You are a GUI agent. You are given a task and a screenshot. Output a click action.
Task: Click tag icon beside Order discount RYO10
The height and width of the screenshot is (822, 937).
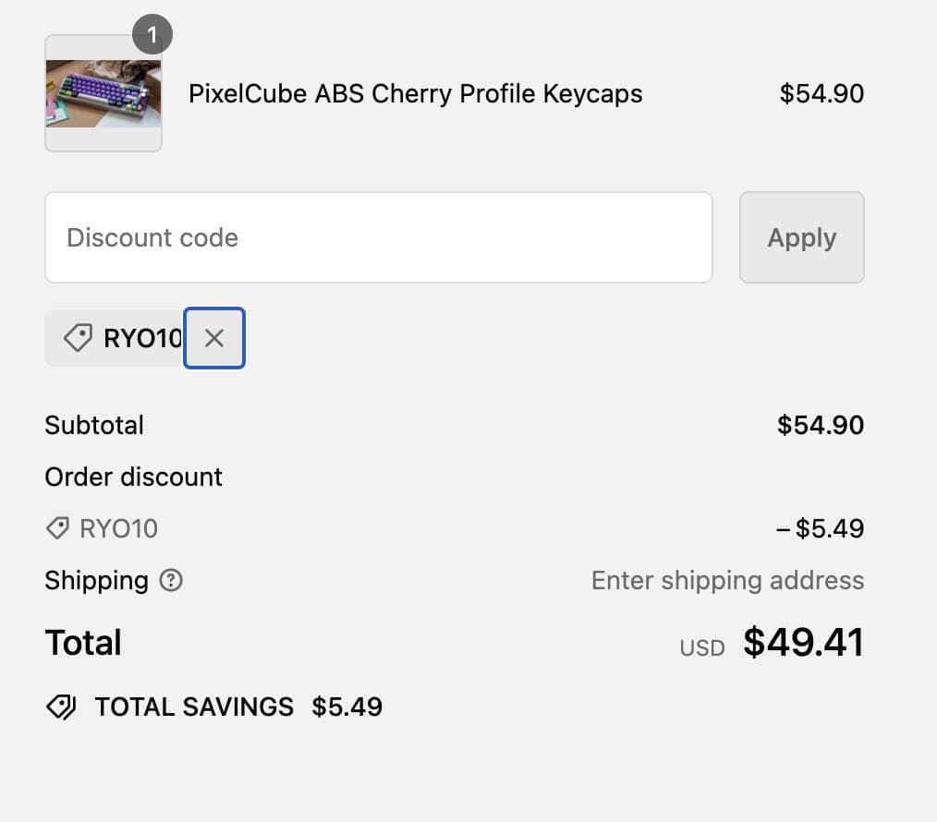[x=57, y=528]
